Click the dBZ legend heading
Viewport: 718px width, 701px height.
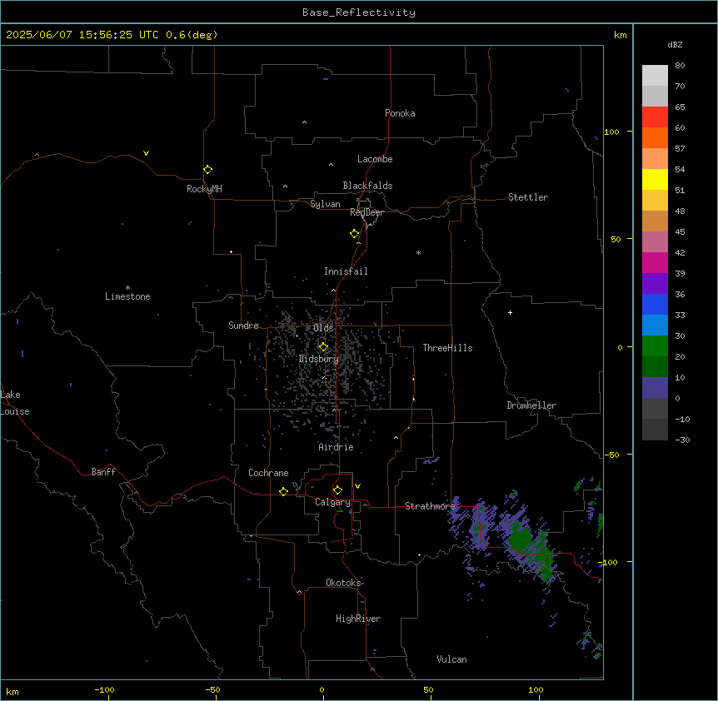tap(675, 44)
